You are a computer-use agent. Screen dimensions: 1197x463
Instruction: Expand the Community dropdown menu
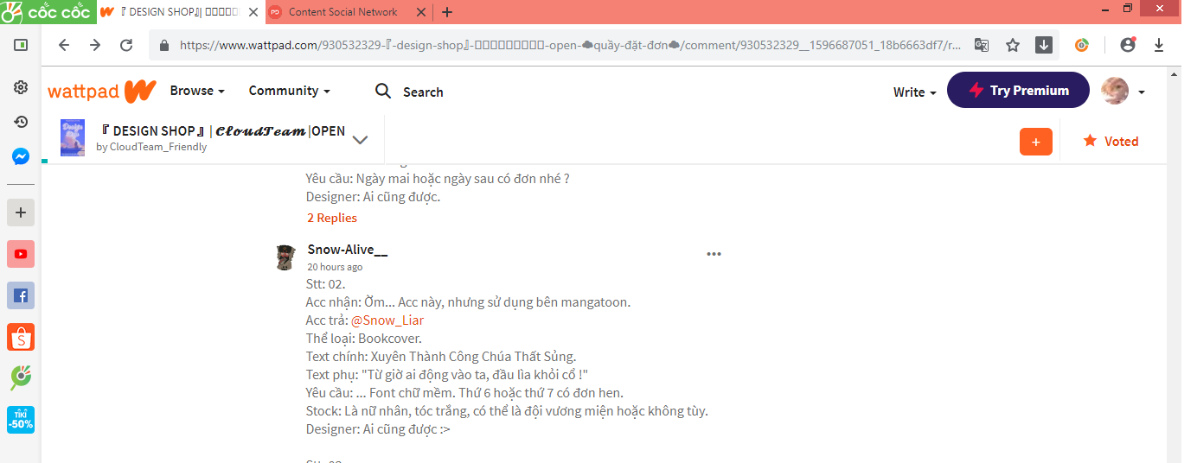click(289, 91)
